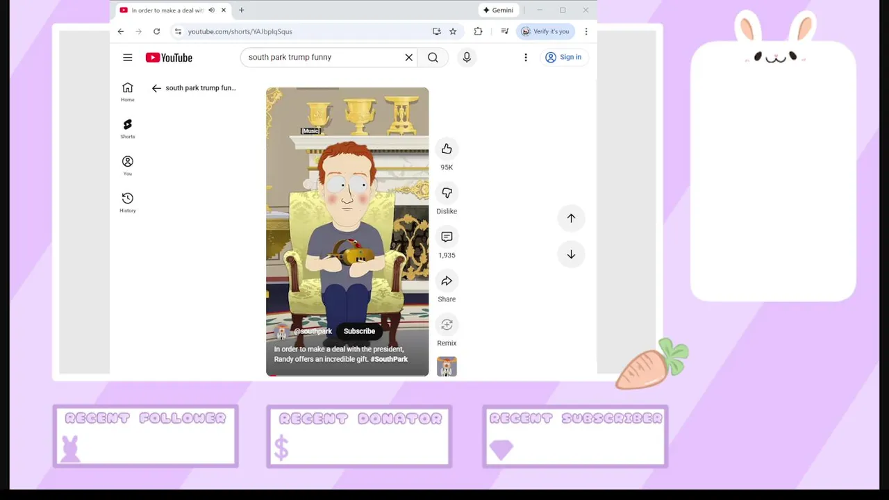Click the southpark channel avatar
The image size is (889, 500).
pos(281,331)
